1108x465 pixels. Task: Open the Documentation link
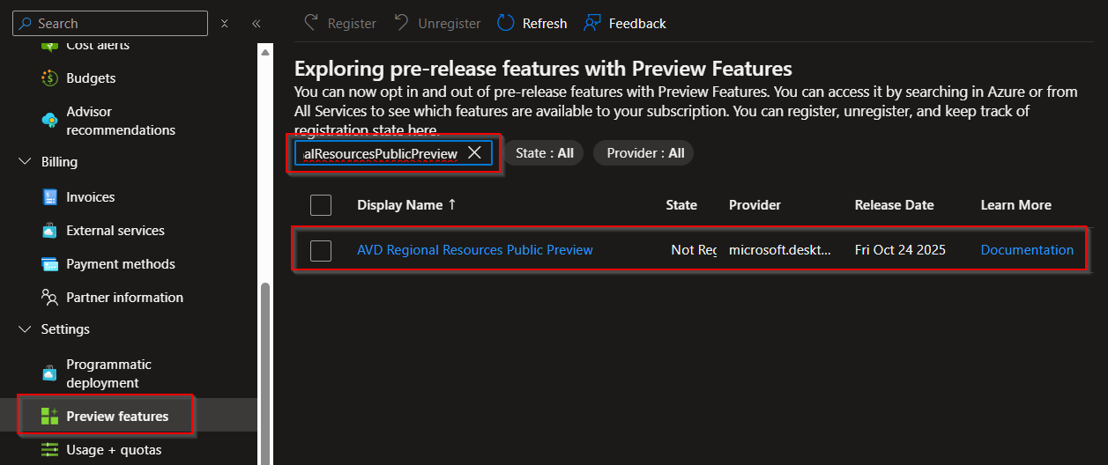coord(1027,250)
